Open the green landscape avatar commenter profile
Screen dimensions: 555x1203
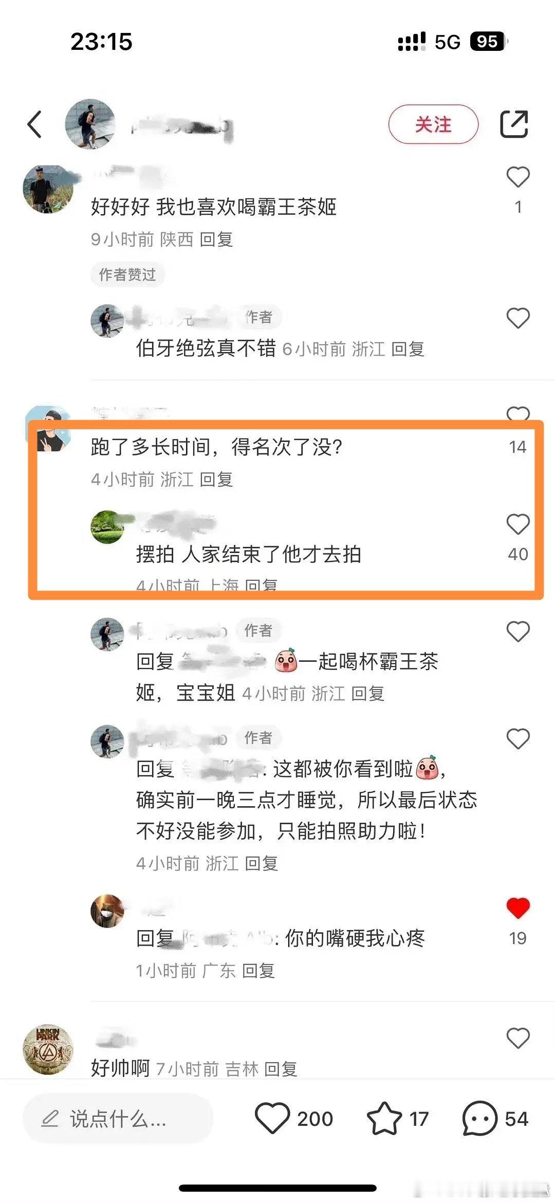coord(107,527)
